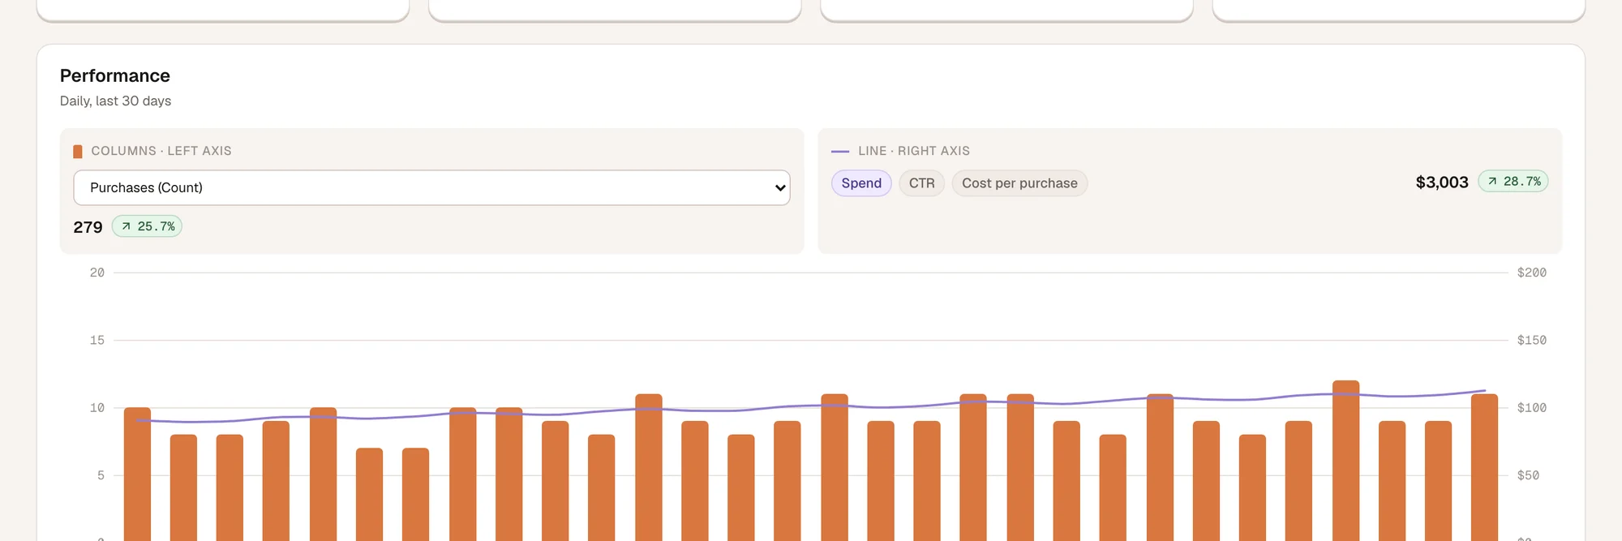Click the 20 left axis label
This screenshot has height=541, width=1622.
(97, 273)
